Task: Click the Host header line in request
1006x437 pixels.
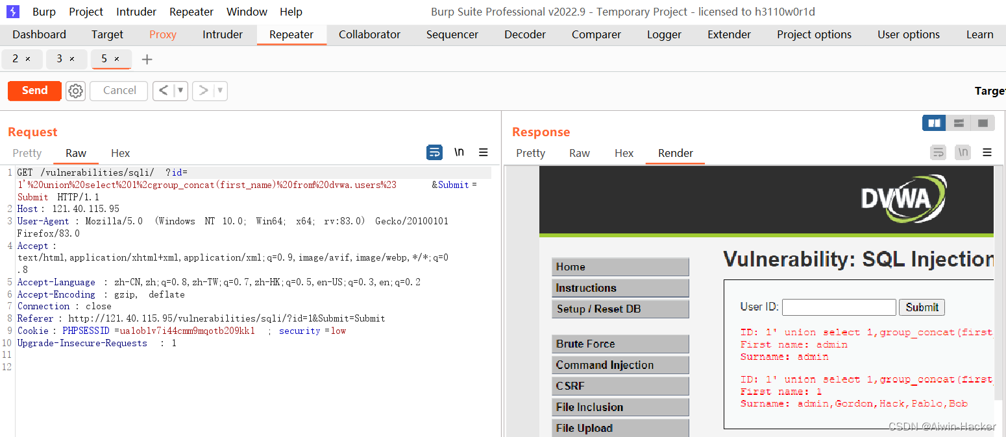Action: click(x=68, y=209)
